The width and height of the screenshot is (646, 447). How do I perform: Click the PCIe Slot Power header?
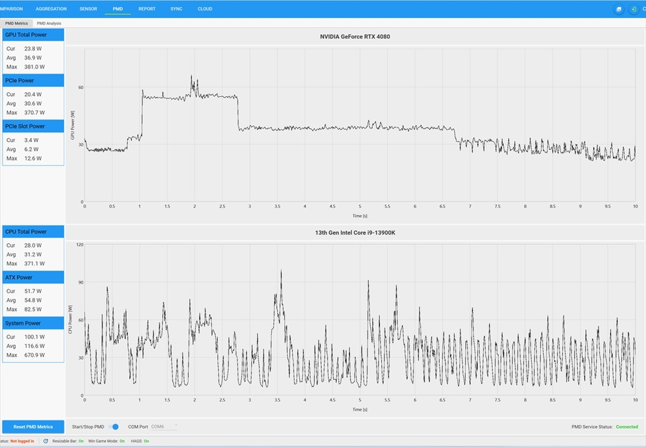(33, 126)
